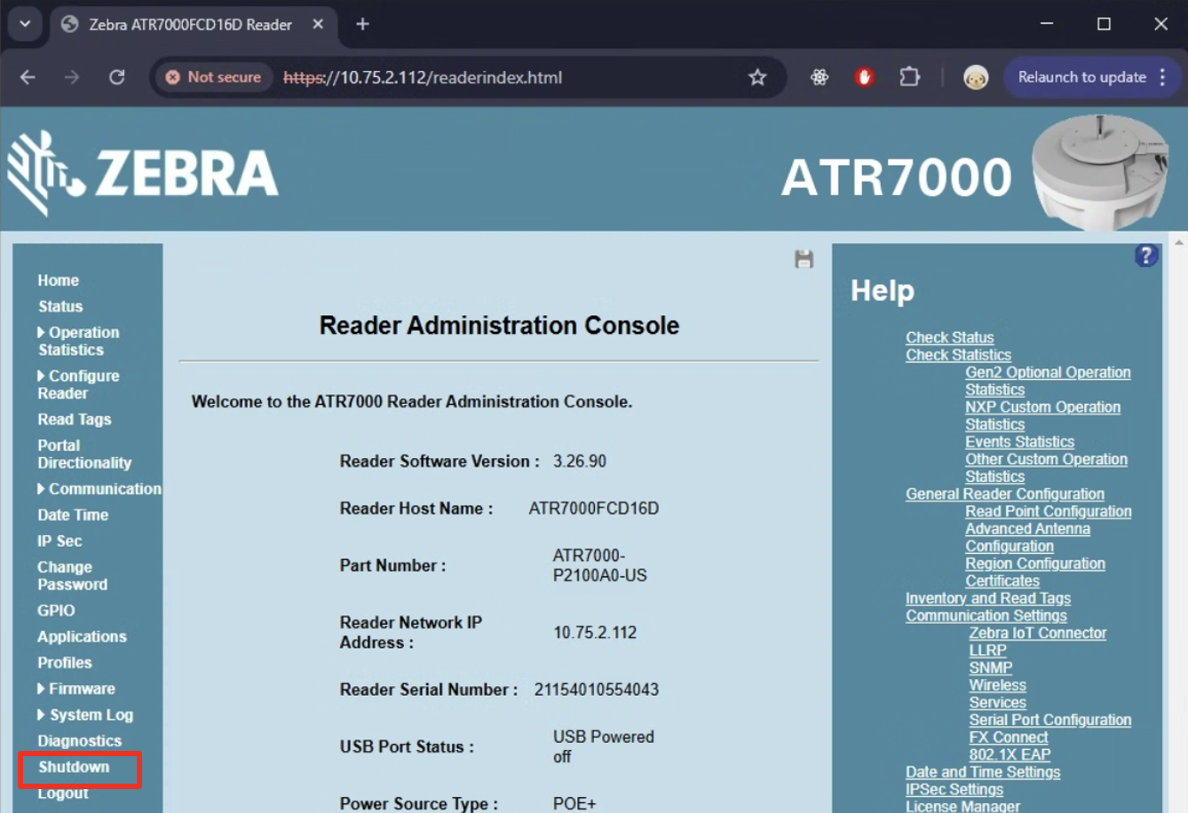
Task: Open Communication Settings help link
Action: coord(986,616)
